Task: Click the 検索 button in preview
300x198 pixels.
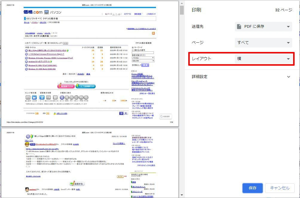Action: (145, 65)
